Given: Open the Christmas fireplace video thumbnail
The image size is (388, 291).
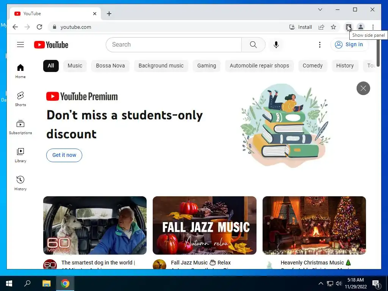Looking at the screenshot, I should [314, 225].
